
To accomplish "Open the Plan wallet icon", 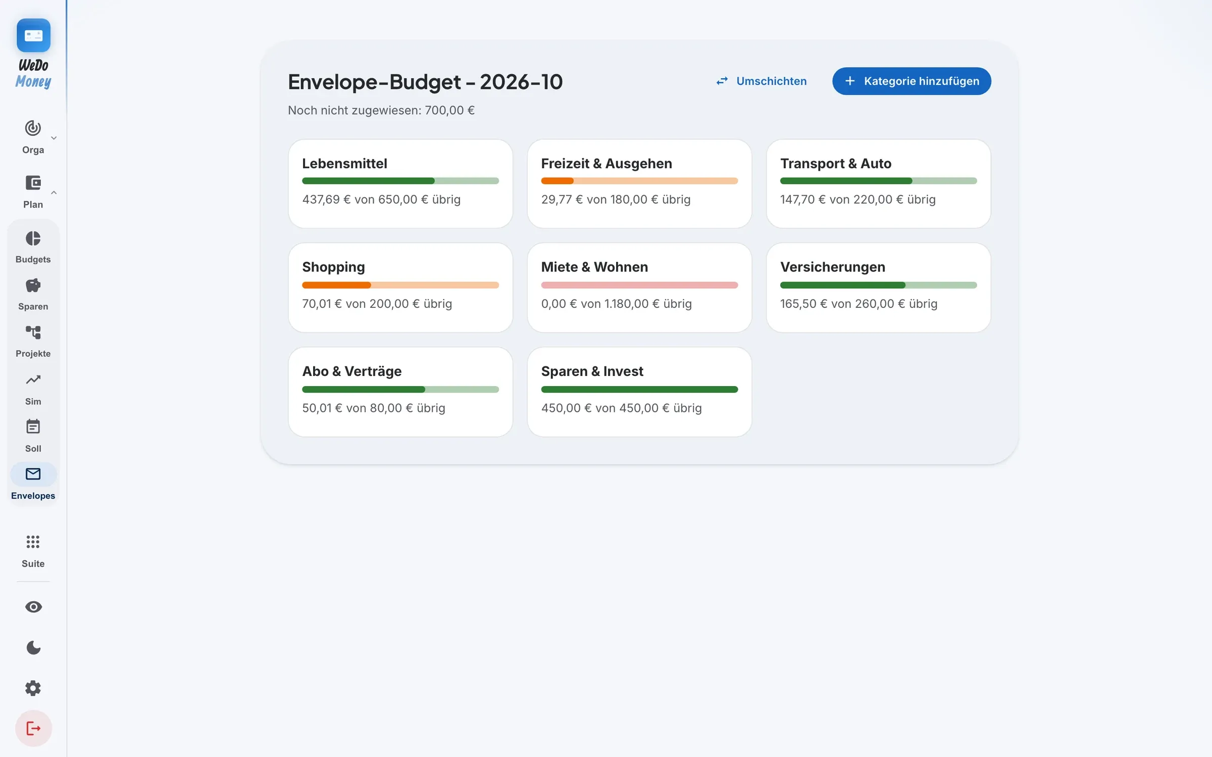I will click(x=33, y=183).
